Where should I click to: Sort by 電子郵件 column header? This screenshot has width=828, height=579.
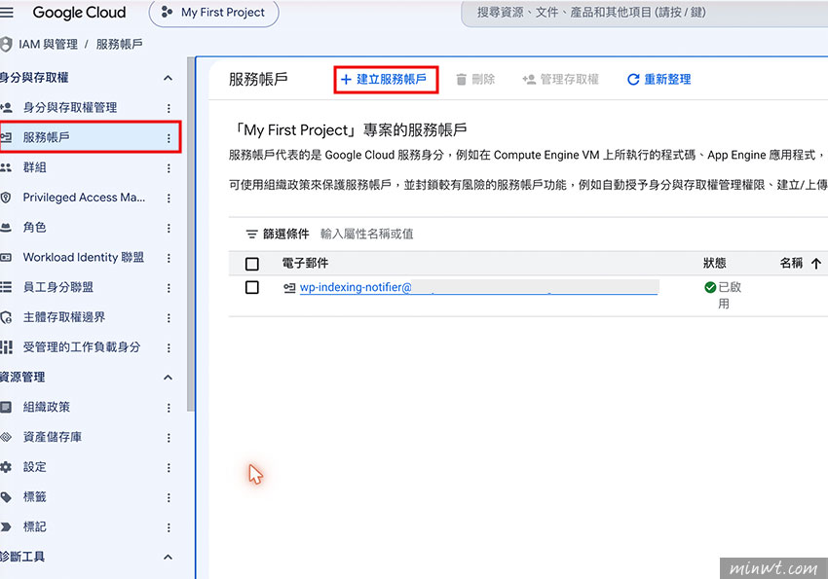click(x=305, y=263)
